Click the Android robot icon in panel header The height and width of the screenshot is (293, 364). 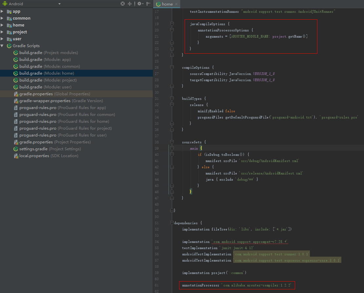(x=4, y=4)
